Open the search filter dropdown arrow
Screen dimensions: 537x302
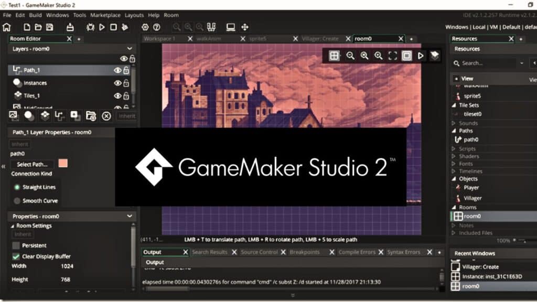[522, 63]
